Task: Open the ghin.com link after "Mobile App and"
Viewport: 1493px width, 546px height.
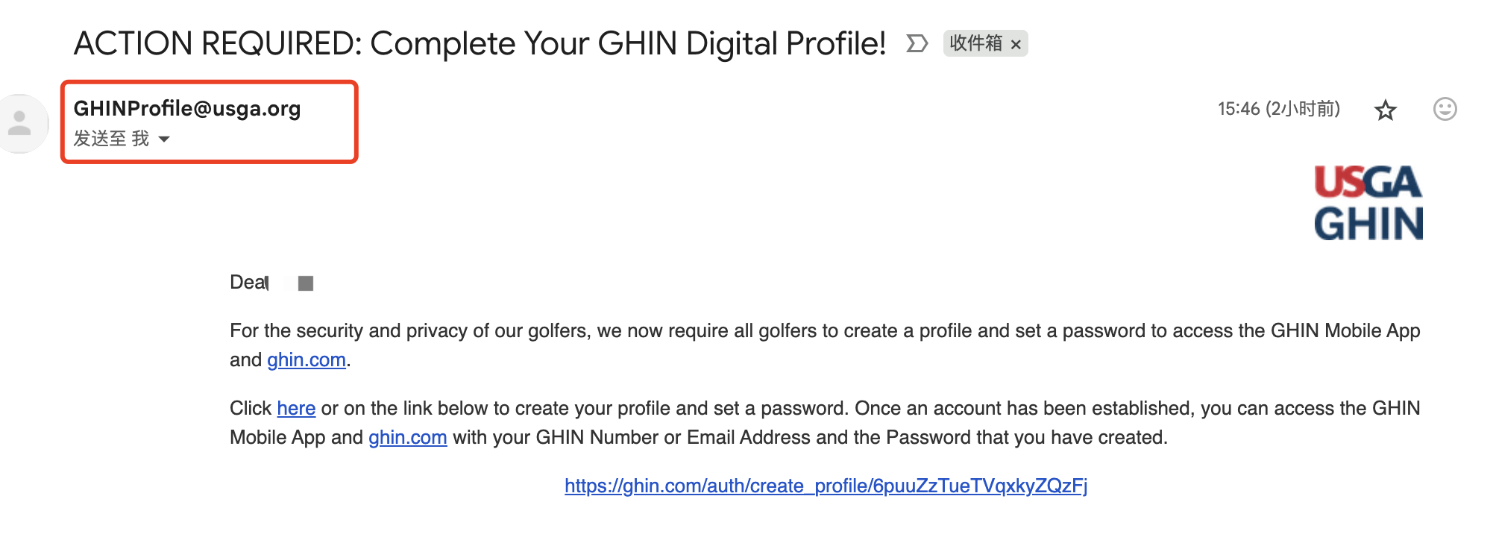Action: click(407, 438)
